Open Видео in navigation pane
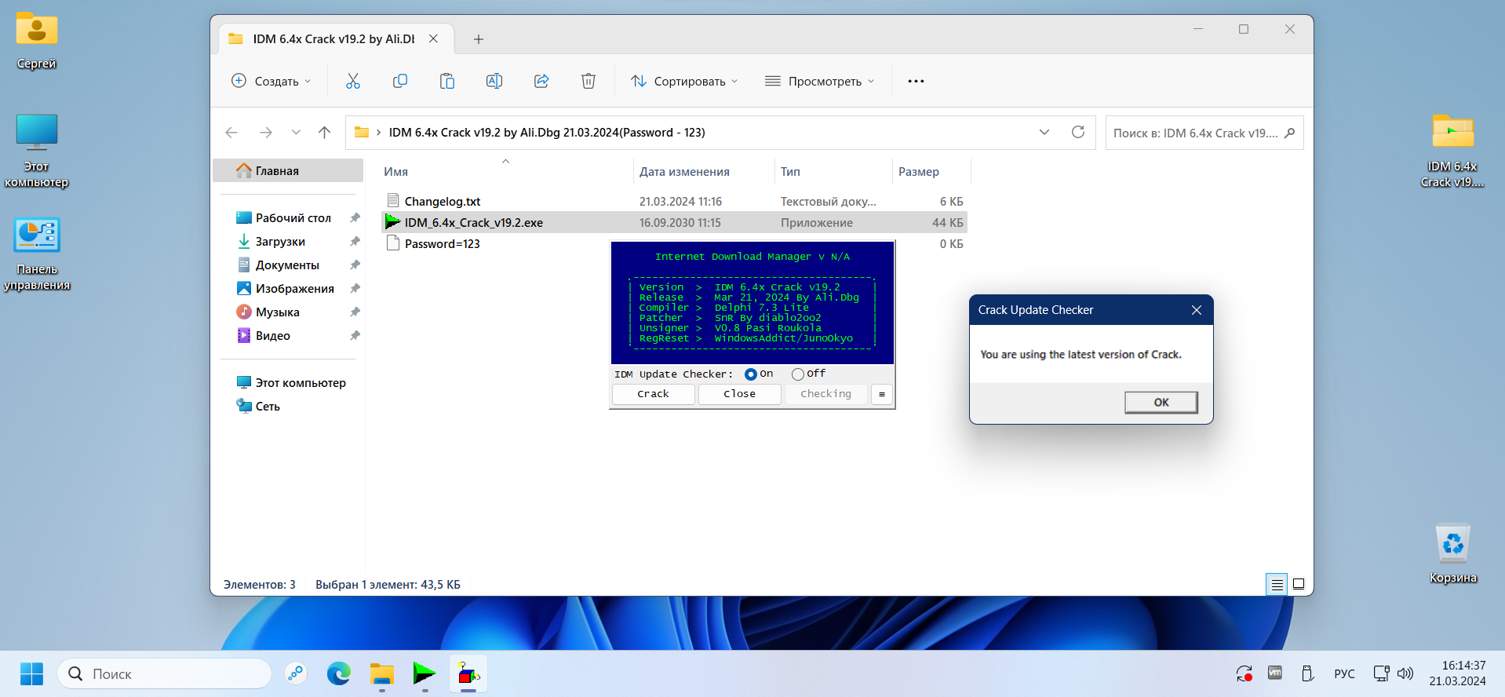This screenshot has width=1505, height=697. (x=288, y=335)
